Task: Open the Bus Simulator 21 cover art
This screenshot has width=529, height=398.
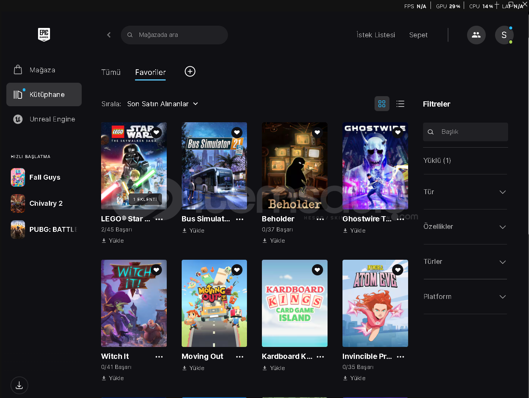Action: [214, 166]
